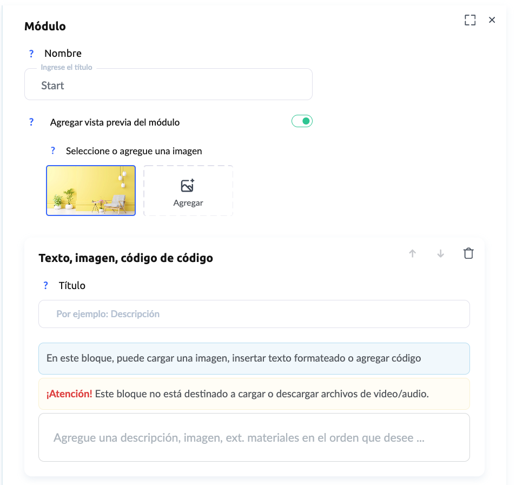The width and height of the screenshot is (516, 485).
Task: Move the text block down
Action: pos(441,253)
